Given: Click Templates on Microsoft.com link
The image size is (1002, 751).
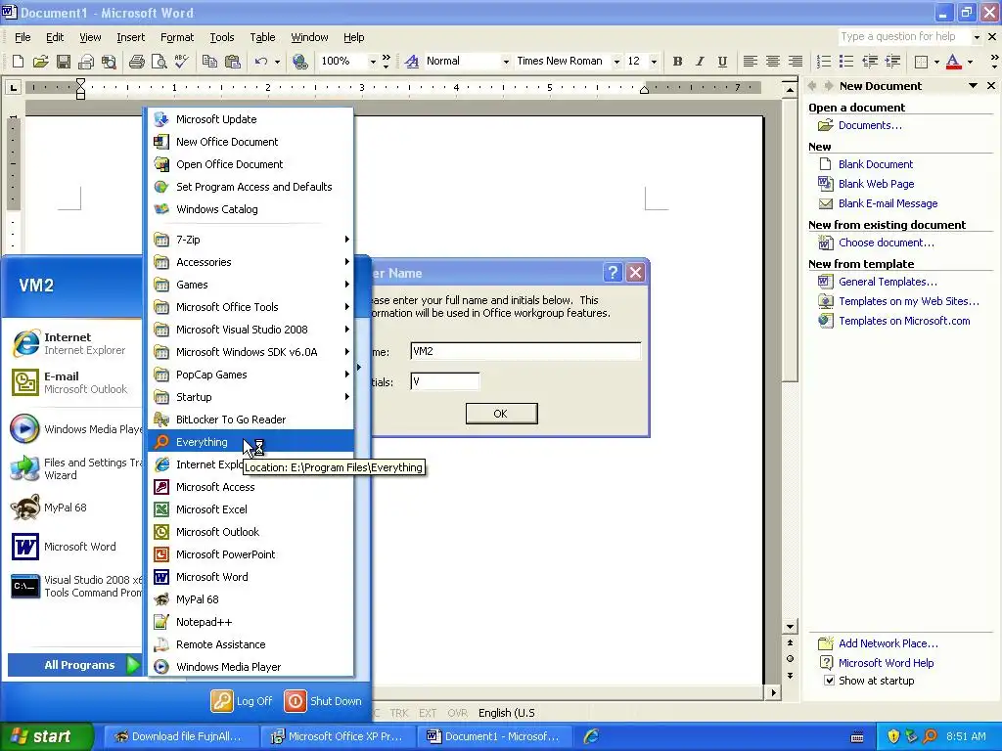Looking at the screenshot, I should point(904,321).
